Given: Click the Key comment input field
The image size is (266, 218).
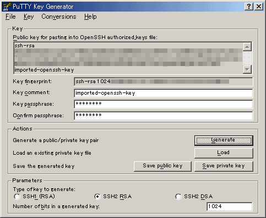Looking at the screenshot, I should pyautogui.click(x=164, y=93).
